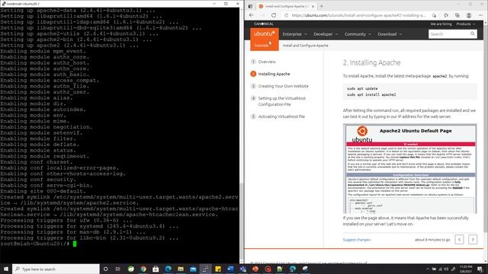Add this page to favorites
This screenshot has height=274, width=488.
pos(434,15)
